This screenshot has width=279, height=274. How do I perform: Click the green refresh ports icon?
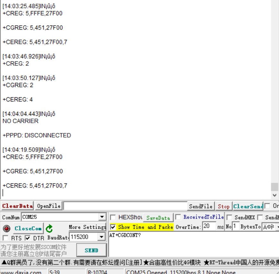coord(49,228)
